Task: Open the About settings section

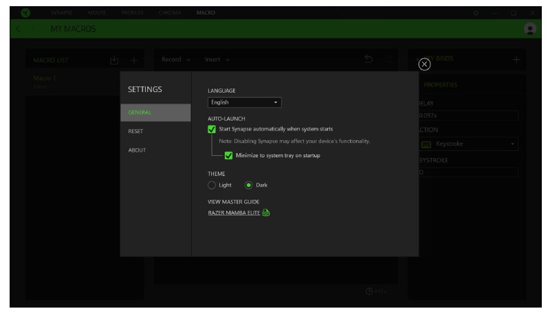Action: 137,150
